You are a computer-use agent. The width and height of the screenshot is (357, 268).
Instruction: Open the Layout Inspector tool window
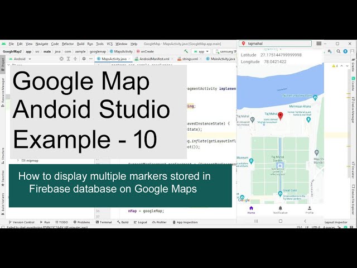tap(336, 222)
